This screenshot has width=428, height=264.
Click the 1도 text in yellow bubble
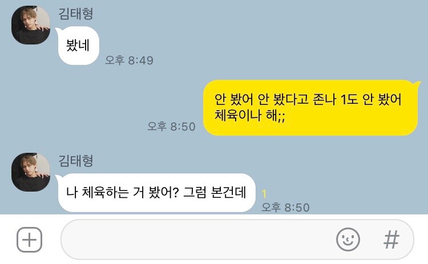(x=349, y=99)
